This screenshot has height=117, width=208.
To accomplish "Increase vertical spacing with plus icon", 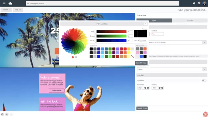I will (162, 88).
